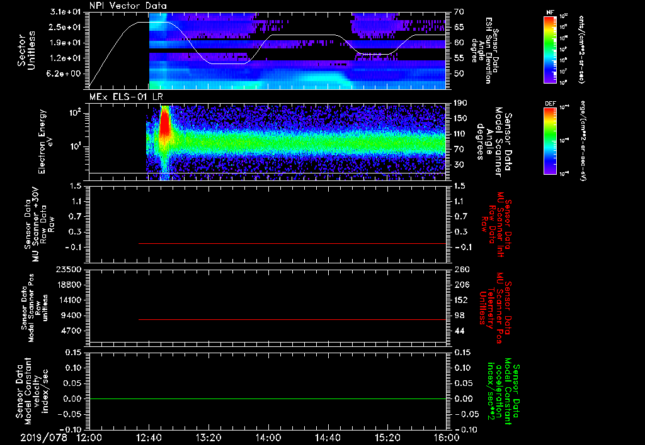The image size is (645, 445).
Task: Click the NF rainbow color bar
Action: pyautogui.click(x=550, y=49)
